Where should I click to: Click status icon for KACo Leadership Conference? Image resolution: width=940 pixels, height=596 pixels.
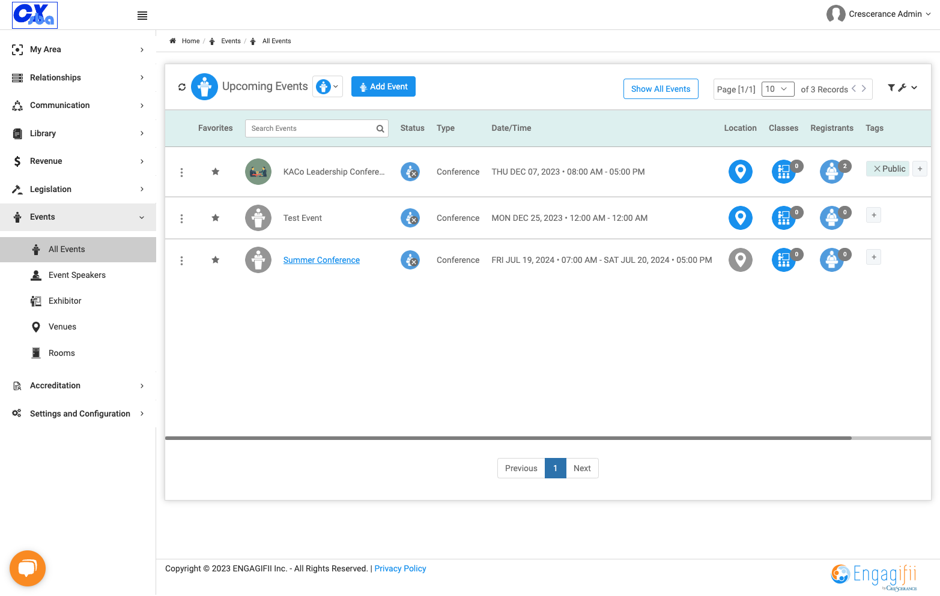click(410, 172)
